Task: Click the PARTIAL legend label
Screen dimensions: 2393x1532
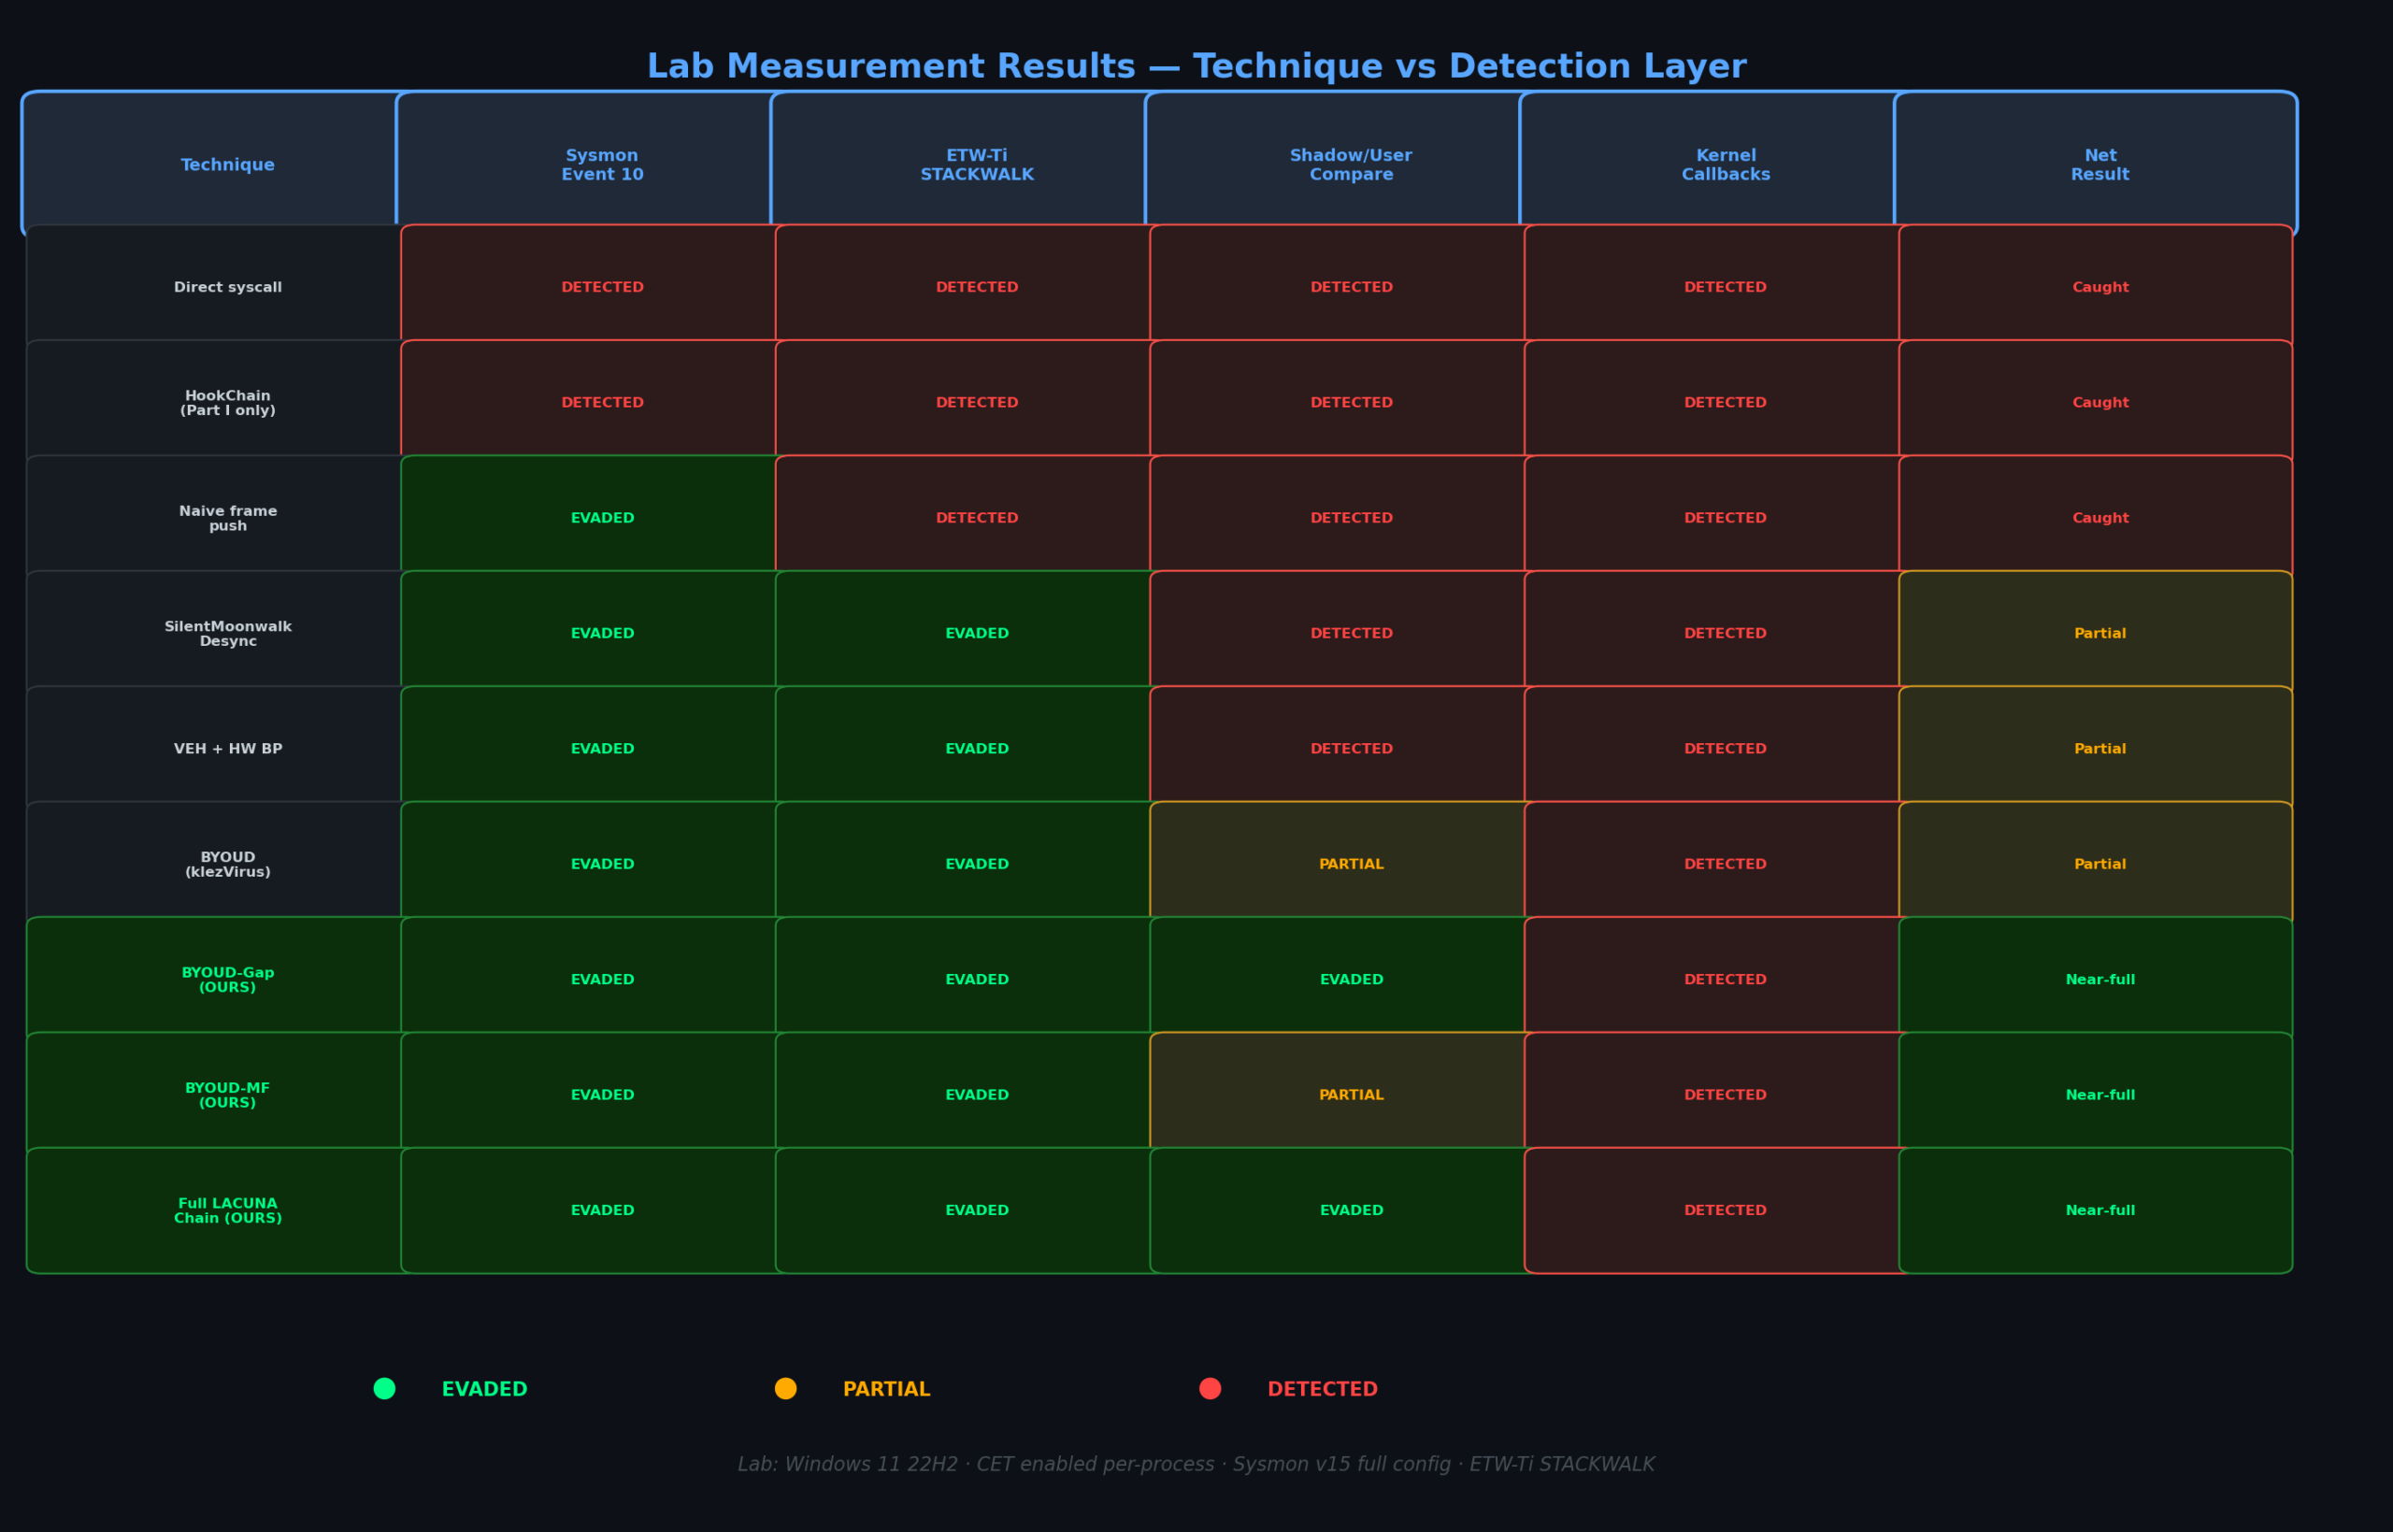Action: click(x=886, y=1390)
